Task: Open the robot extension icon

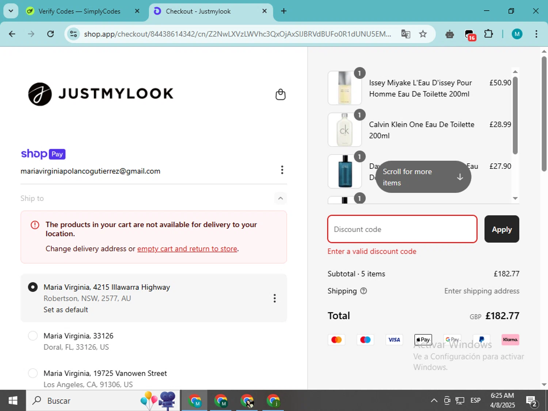Action: click(450, 34)
